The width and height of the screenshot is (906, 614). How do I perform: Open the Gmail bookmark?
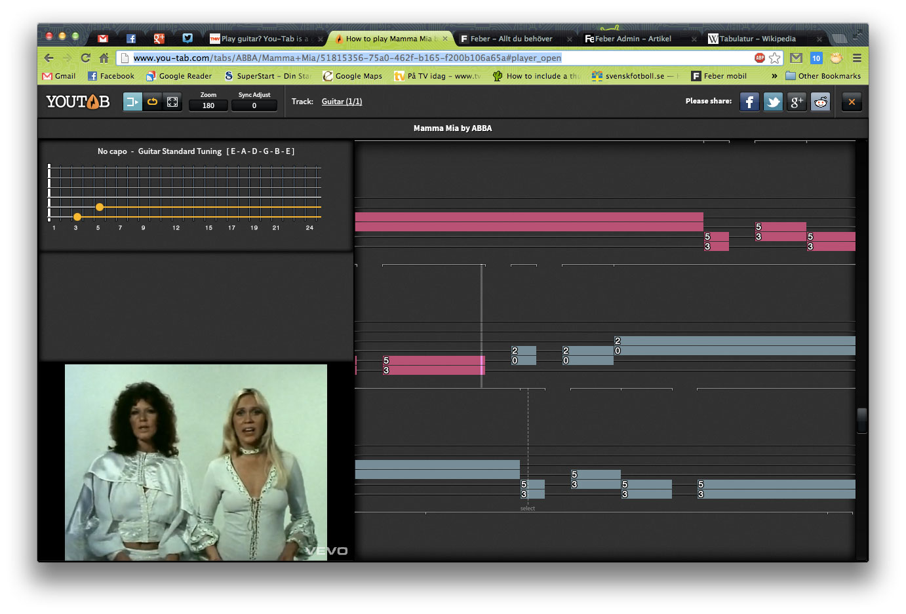[x=59, y=76]
